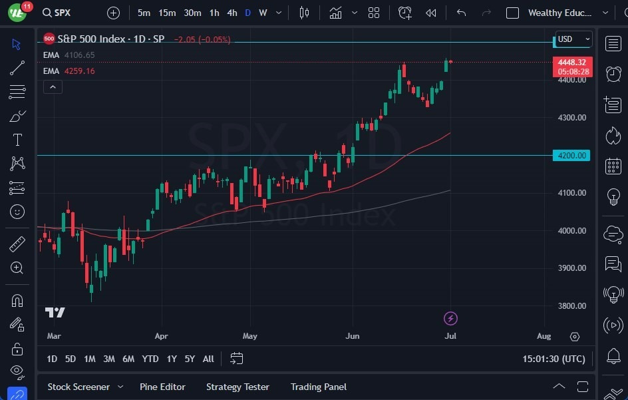The width and height of the screenshot is (628, 400).
Task: Open the Strategy Tester tab
Action: point(237,387)
